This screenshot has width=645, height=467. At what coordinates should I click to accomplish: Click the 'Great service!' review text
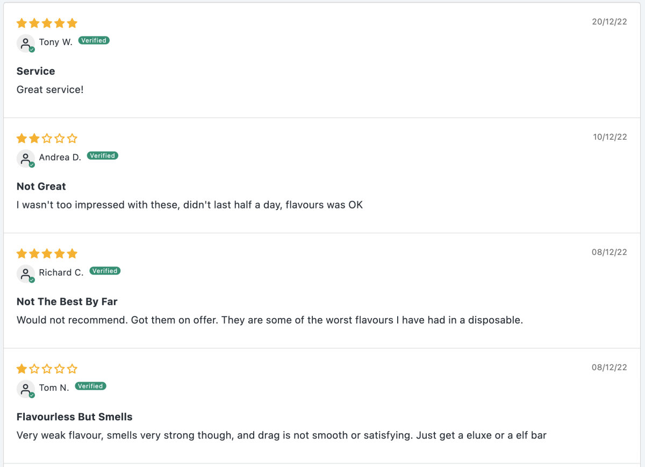coord(50,90)
